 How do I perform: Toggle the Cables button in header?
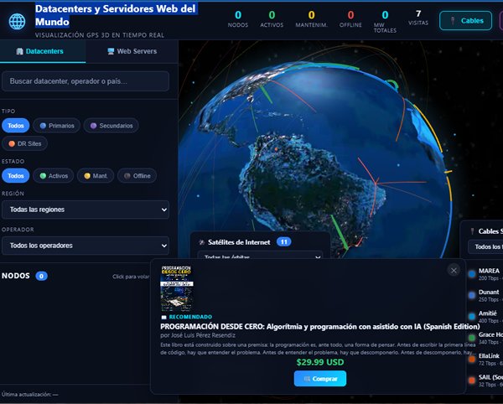pyautogui.click(x=465, y=20)
